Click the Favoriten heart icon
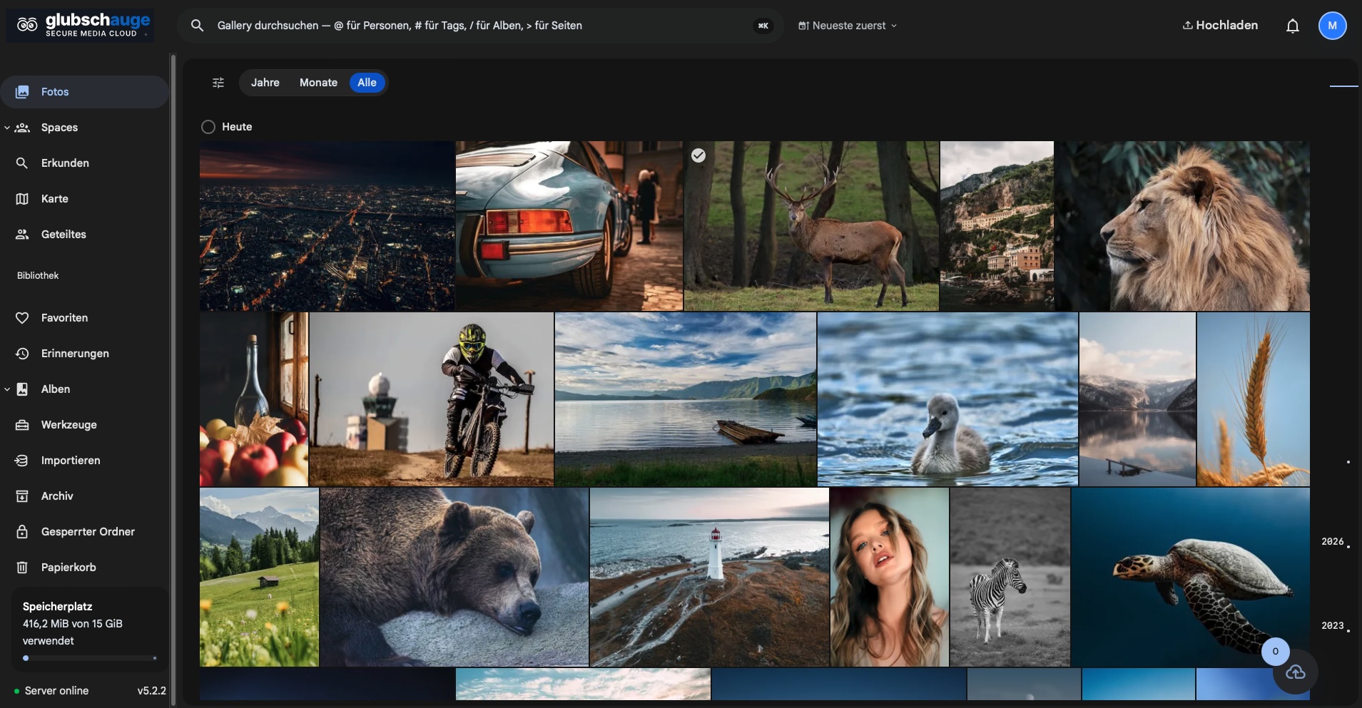 tap(22, 318)
